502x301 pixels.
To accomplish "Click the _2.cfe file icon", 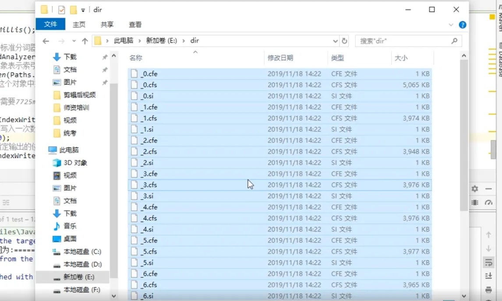I will pos(134,140).
